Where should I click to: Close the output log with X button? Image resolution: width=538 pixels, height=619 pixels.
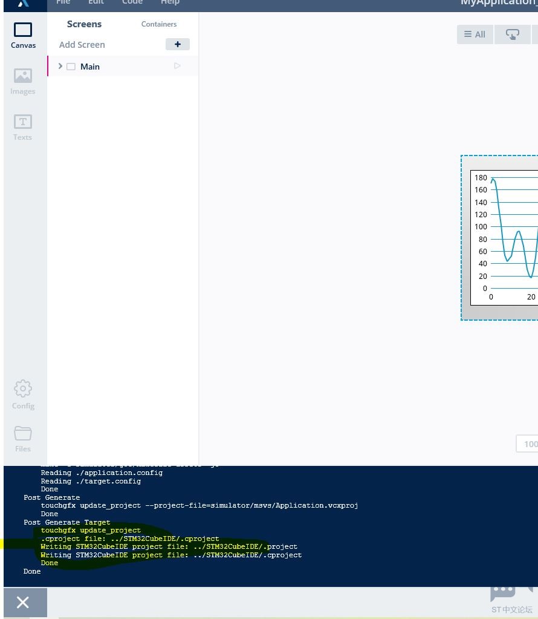(x=23, y=603)
